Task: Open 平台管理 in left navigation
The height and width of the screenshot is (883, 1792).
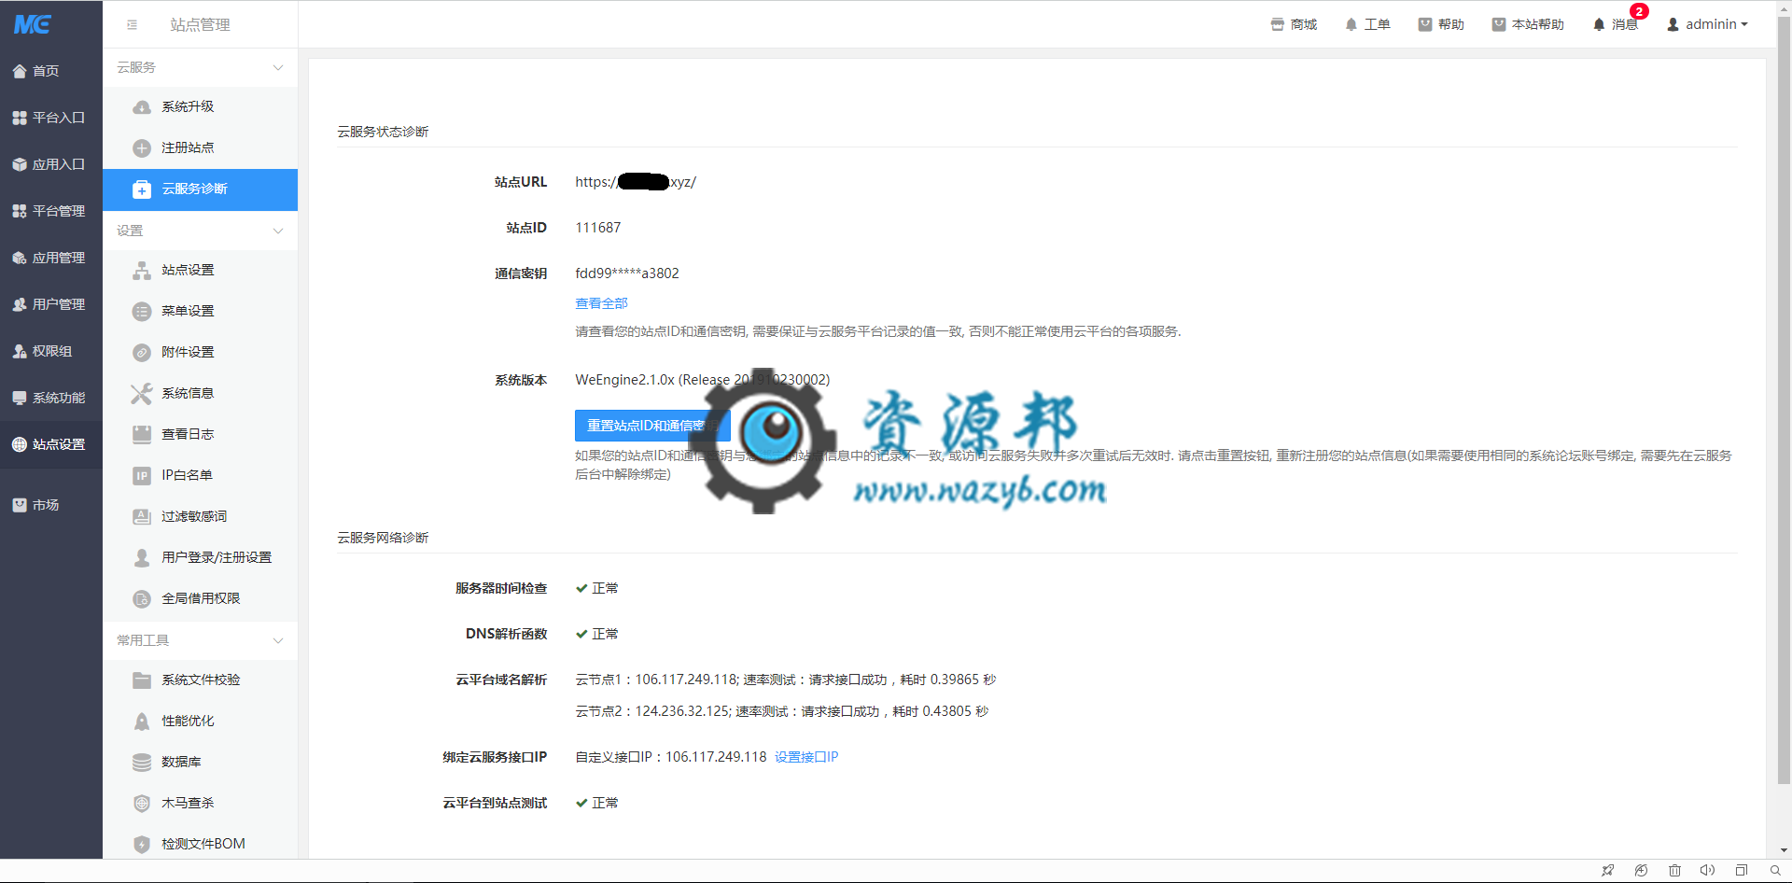Action: pos(51,211)
